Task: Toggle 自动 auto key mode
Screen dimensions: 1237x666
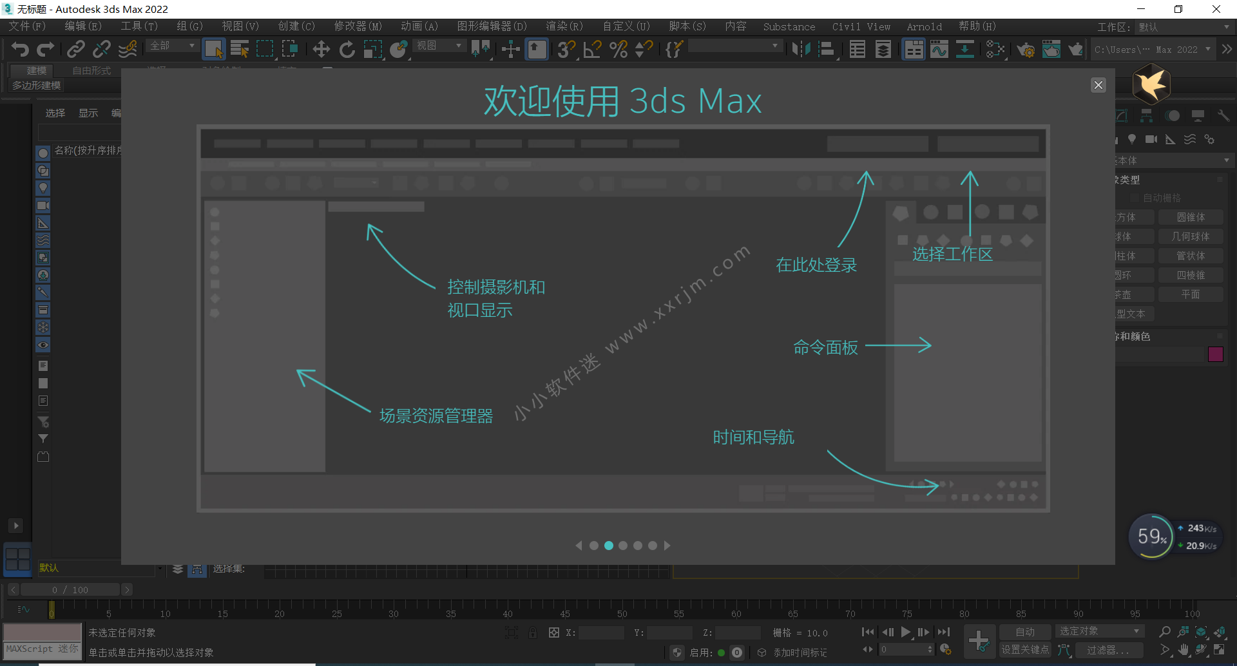Action: point(1025,632)
